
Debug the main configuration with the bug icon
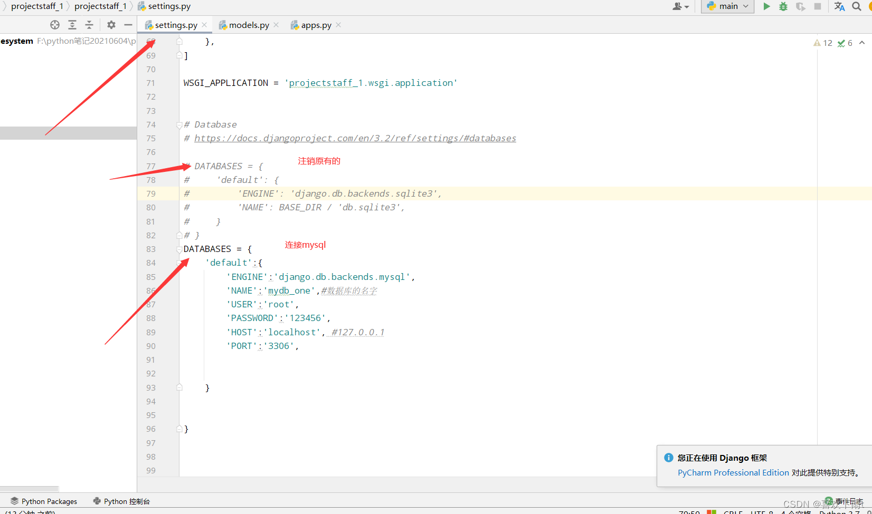(x=783, y=6)
